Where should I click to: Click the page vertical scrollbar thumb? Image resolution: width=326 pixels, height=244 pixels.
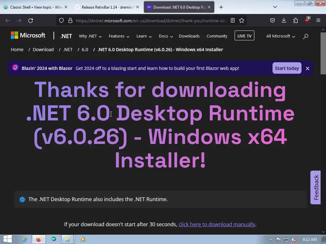point(323,53)
